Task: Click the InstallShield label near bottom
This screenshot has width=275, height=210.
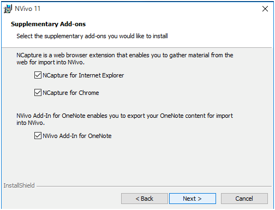Action: 19,185
